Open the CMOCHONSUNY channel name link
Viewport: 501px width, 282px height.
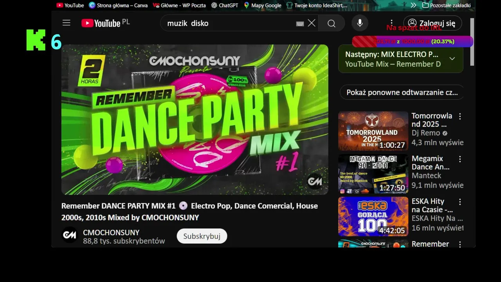[111, 232]
